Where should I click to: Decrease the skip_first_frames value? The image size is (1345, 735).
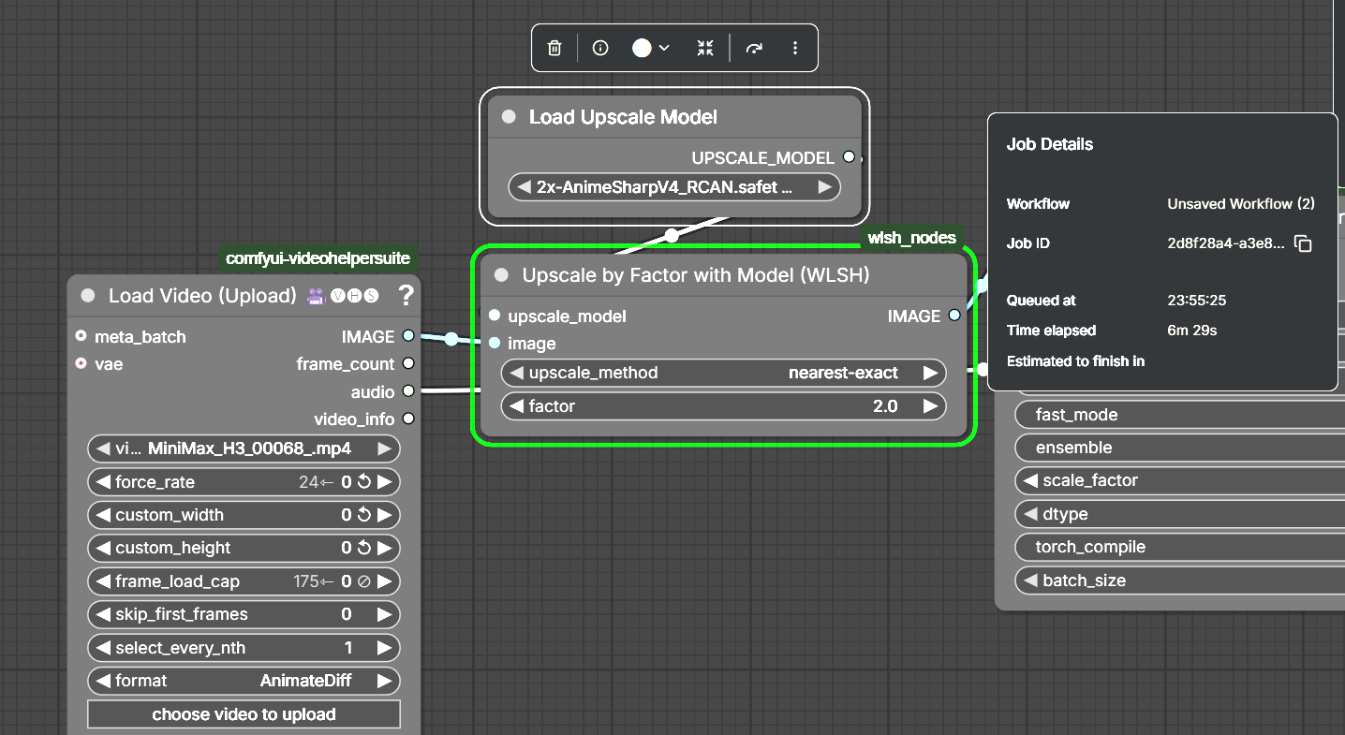pos(102,614)
